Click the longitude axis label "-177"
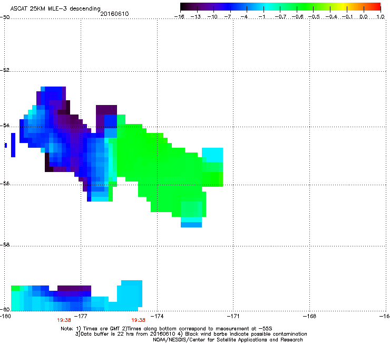The height and width of the screenshot is (343, 390). pos(81,316)
